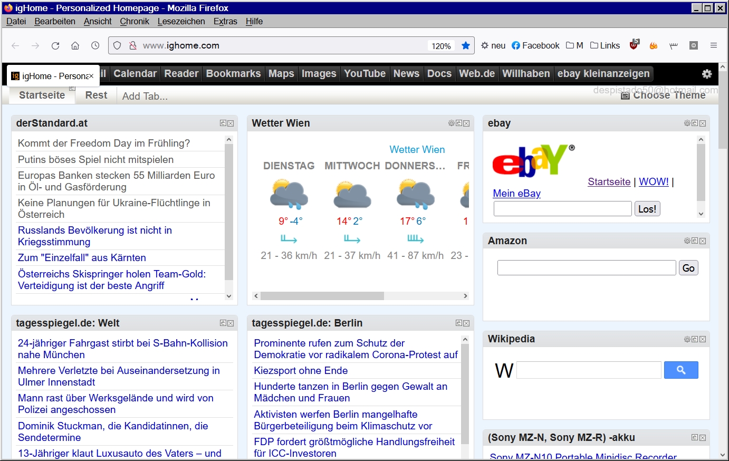Remove the Wetter Wien widget
Screen dimensions: 729x461
coord(466,123)
